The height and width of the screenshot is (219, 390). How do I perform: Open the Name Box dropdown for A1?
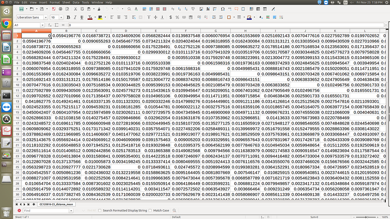(42, 25)
